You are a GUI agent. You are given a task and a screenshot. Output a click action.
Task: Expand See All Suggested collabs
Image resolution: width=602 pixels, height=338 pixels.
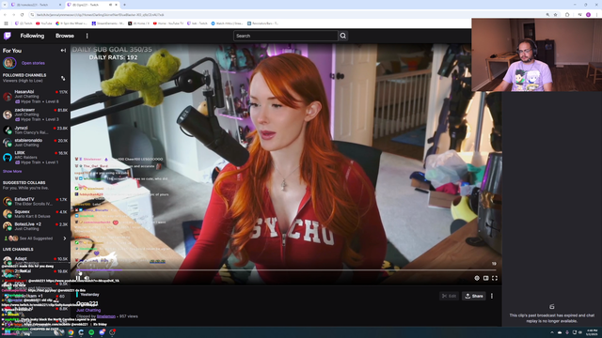coord(35,238)
